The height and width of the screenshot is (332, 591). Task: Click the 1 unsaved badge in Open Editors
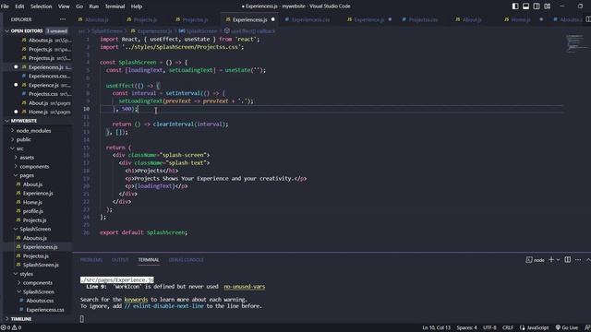pos(57,30)
